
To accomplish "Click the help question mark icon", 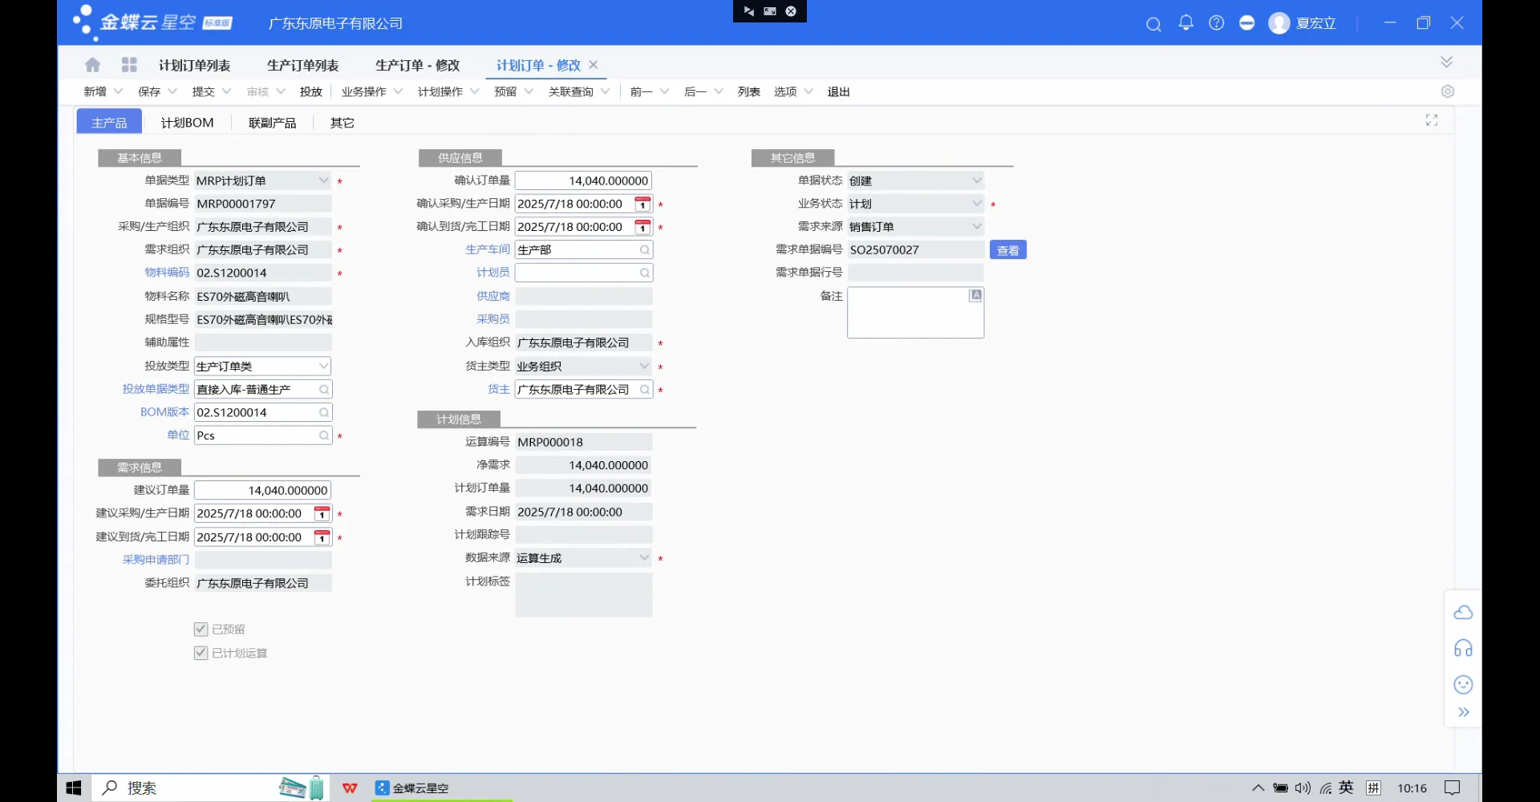I will click(x=1216, y=23).
